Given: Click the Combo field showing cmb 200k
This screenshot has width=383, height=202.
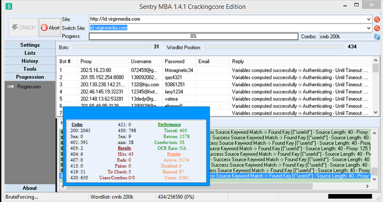Looking at the screenshot, I should coord(346,37).
